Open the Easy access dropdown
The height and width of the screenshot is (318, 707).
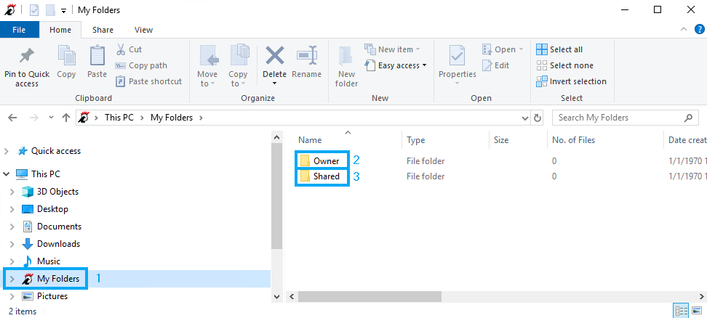click(396, 65)
